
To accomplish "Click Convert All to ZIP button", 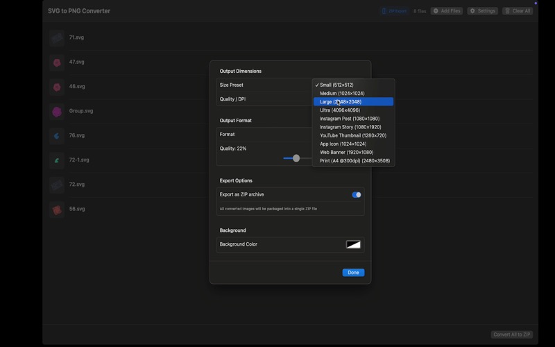I will 512,335.
